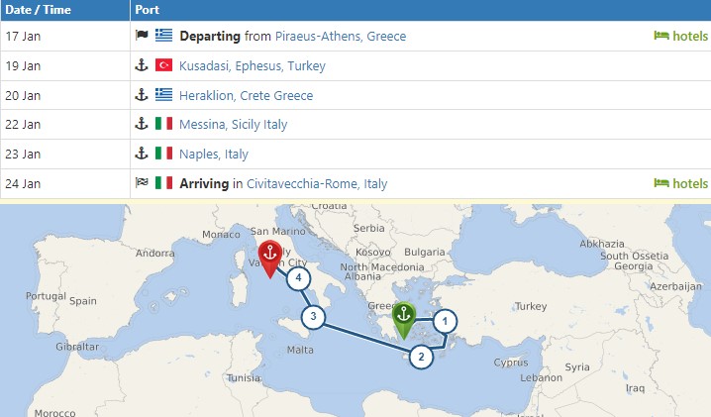This screenshot has width=711, height=417.
Task: Select map stop marker number 2
Action: pyautogui.click(x=422, y=357)
